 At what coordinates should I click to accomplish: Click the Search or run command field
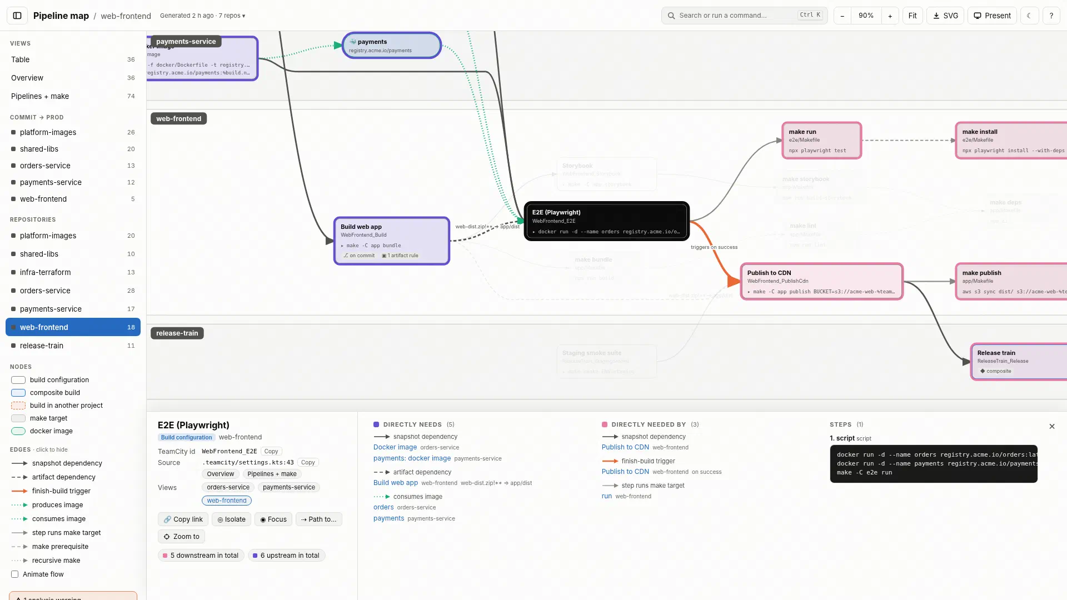744,16
